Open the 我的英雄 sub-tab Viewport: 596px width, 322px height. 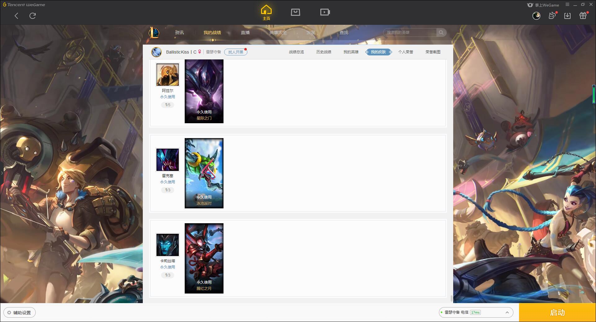point(351,52)
